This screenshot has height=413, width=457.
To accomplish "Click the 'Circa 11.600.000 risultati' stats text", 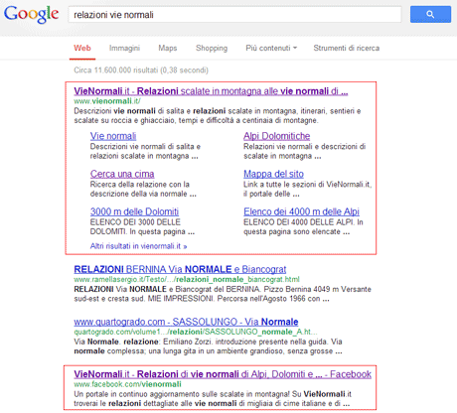I will [x=141, y=70].
